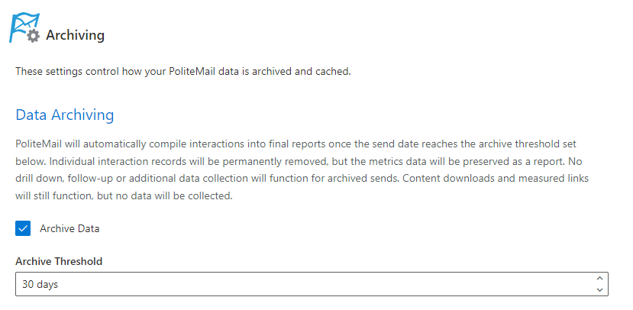Click the 'Archiving' page title
Image resolution: width=633 pixels, height=310 pixels.
pyautogui.click(x=75, y=35)
